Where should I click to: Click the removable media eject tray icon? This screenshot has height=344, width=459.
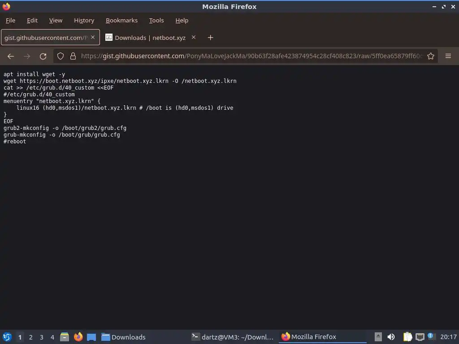point(378,337)
